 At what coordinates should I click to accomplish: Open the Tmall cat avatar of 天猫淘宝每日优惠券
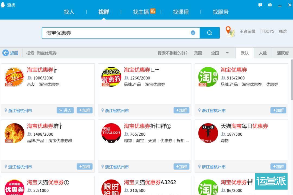[208, 133]
